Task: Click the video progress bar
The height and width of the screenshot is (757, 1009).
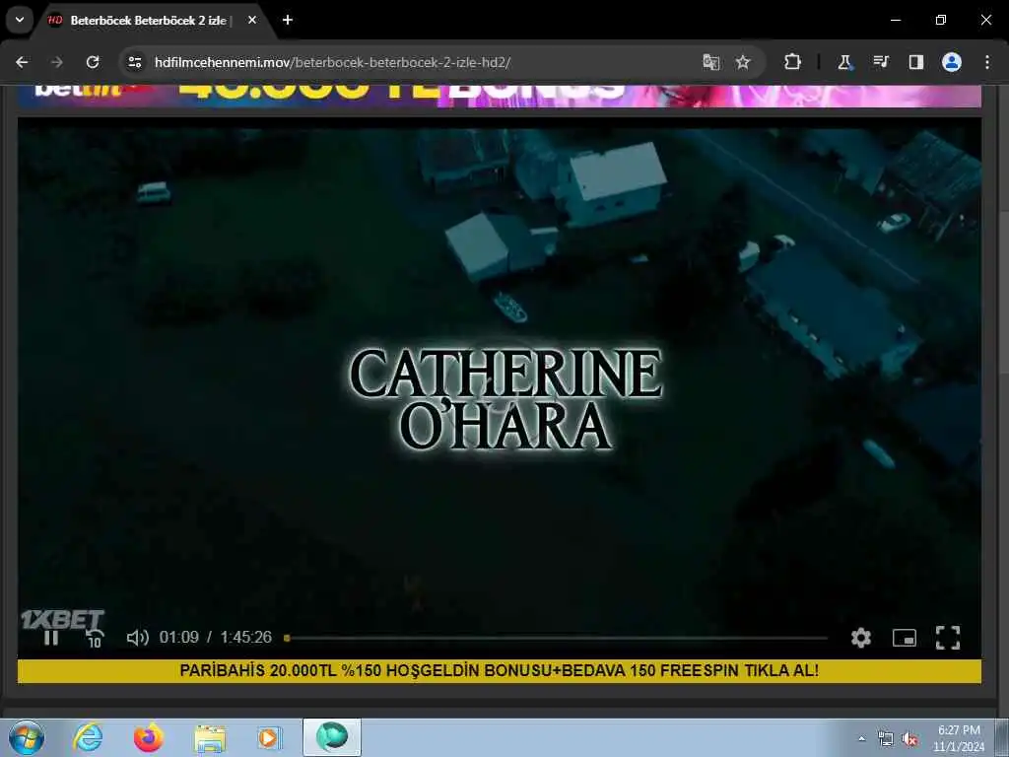Action: pyautogui.click(x=557, y=638)
